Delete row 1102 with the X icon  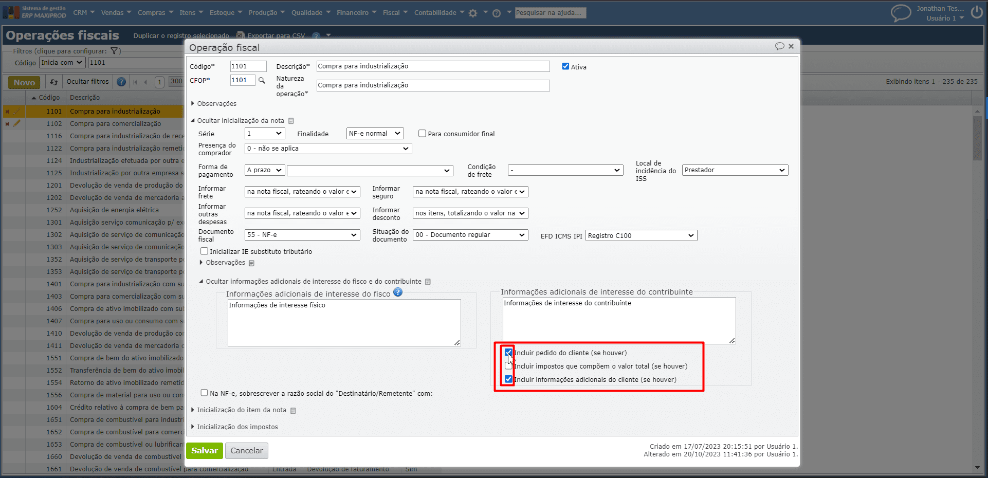coord(7,123)
